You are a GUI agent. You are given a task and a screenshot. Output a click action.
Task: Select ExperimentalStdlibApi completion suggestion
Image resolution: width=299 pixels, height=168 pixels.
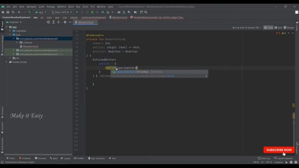[159, 72]
